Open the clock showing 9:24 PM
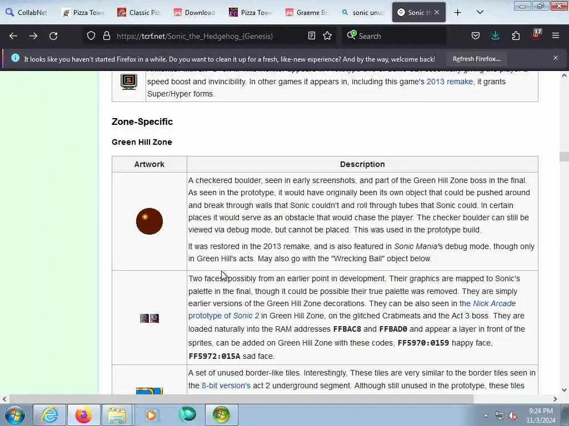Image resolution: width=569 pixels, height=426 pixels. (x=541, y=415)
